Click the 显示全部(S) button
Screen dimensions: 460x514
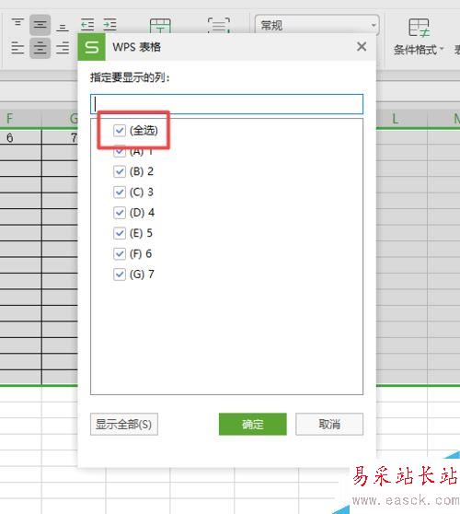coord(124,424)
